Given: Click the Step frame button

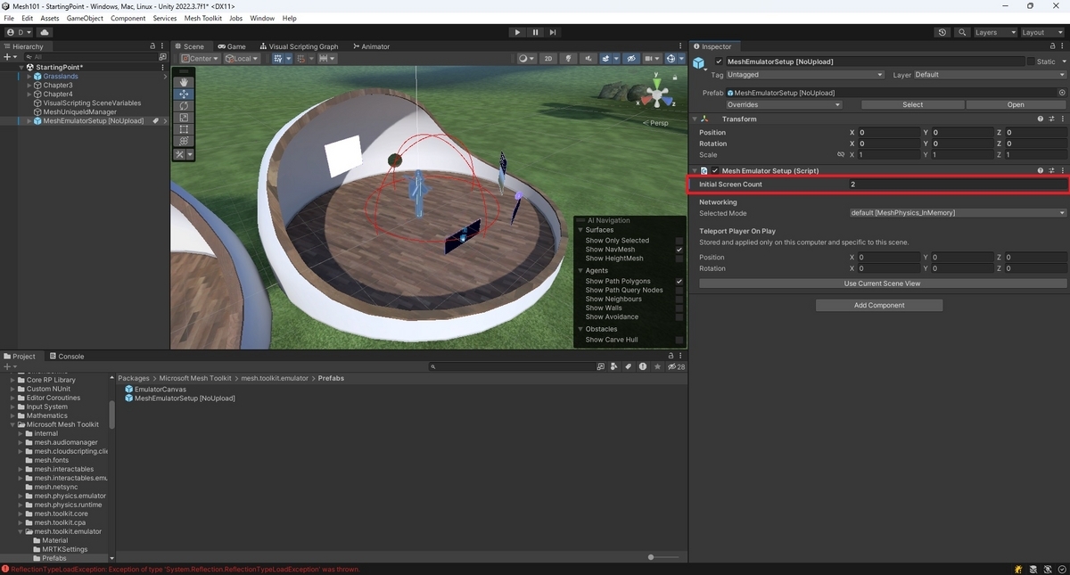Looking at the screenshot, I should click(553, 32).
